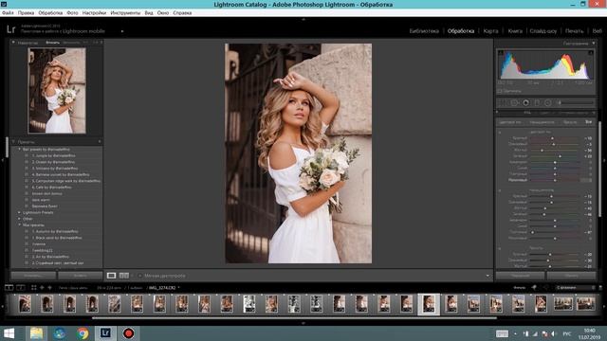Click the Lightroom icon in taskbar

point(105,332)
